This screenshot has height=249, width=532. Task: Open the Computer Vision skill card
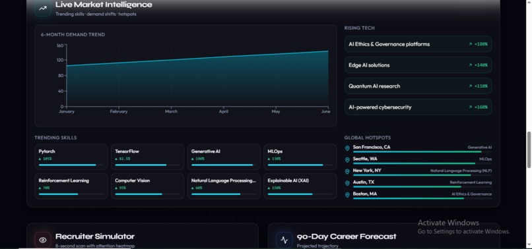(x=148, y=186)
